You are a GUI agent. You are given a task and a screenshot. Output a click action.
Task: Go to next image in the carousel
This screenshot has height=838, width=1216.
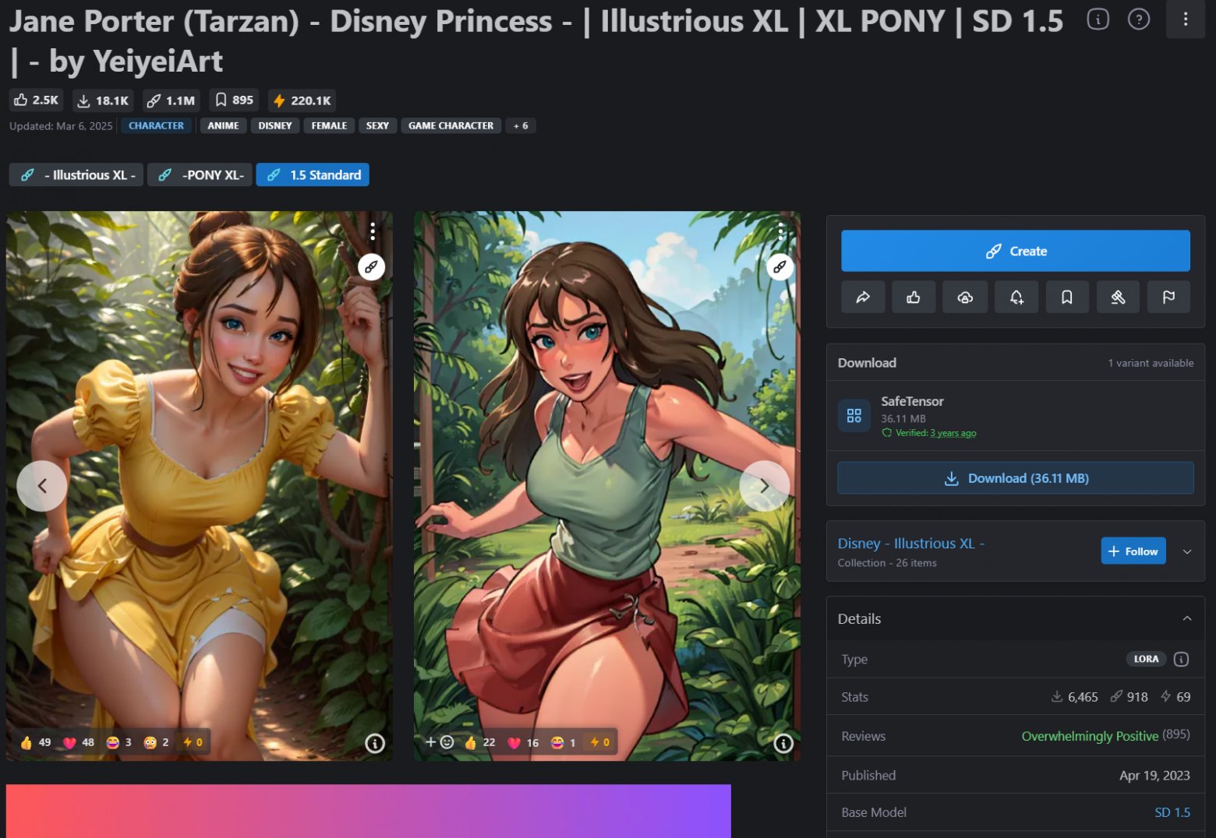click(765, 486)
